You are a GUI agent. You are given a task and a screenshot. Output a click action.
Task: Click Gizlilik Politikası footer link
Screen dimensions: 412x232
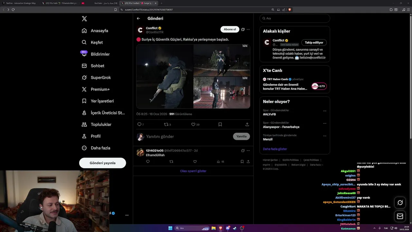click(291, 160)
